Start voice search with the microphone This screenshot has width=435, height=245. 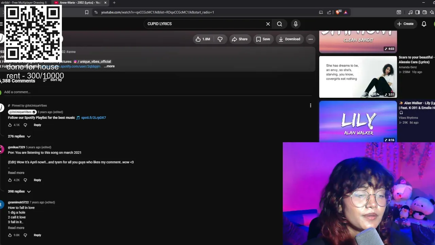click(296, 24)
